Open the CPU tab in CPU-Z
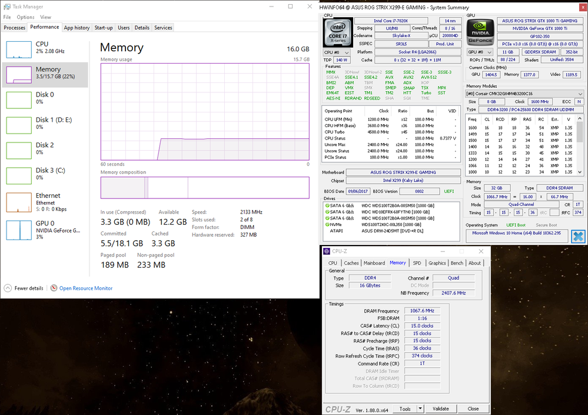 pos(333,263)
